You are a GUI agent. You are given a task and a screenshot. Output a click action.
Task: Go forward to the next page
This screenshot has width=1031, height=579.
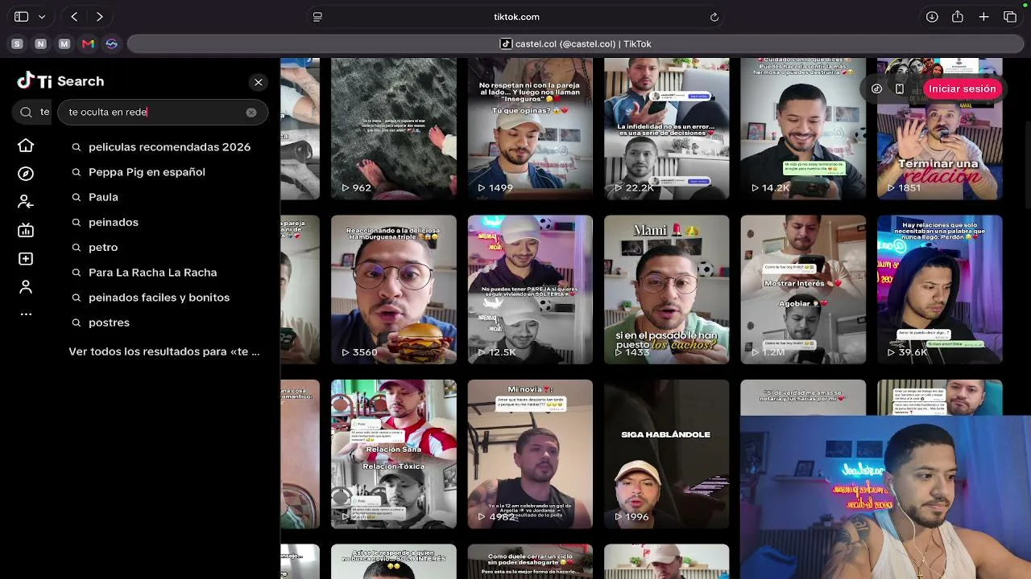point(99,17)
